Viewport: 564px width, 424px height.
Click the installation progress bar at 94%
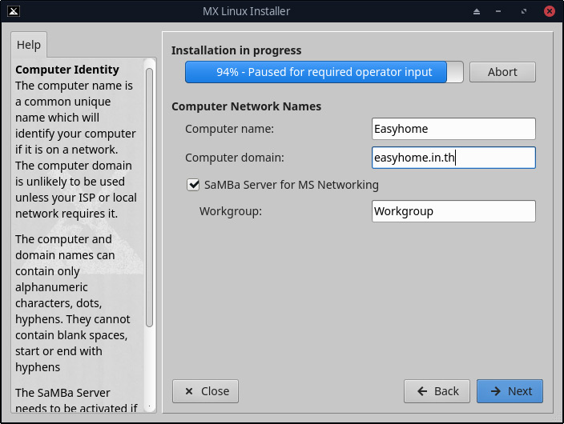click(x=324, y=72)
